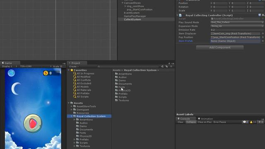Image resolution: width=265 pixels, height=149 pixels.
Task: Select EventSystem in the hierarchy
Action: tap(132, 13)
